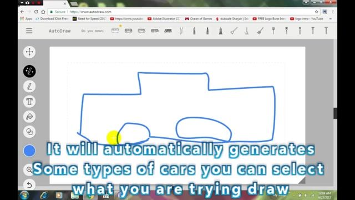Viewport: 355px width, 200px height.
Task: Click the browser Back arrow
Action: pos(22,12)
